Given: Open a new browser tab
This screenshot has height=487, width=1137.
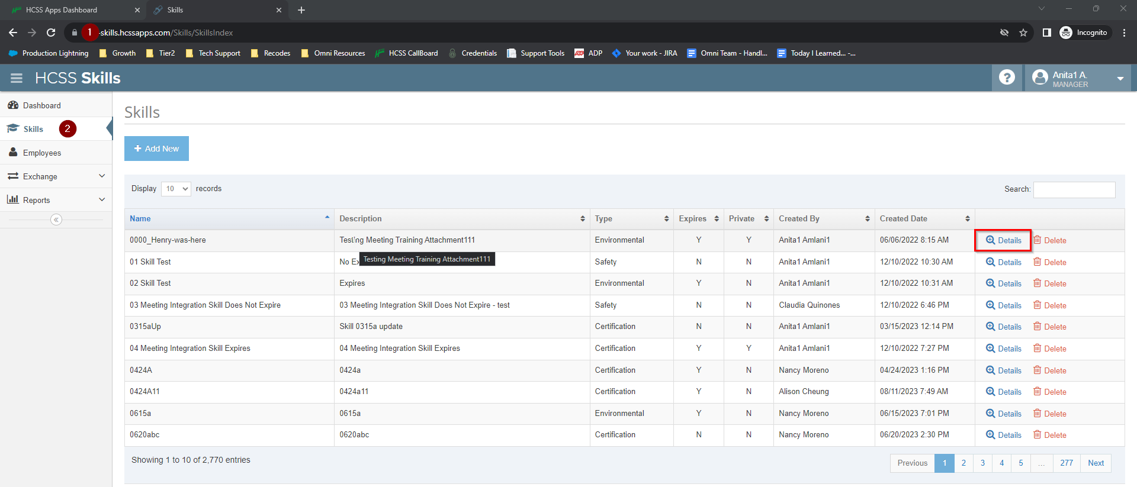Looking at the screenshot, I should pyautogui.click(x=301, y=10).
